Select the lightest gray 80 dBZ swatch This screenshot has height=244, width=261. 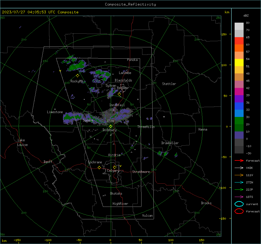tap(239, 26)
